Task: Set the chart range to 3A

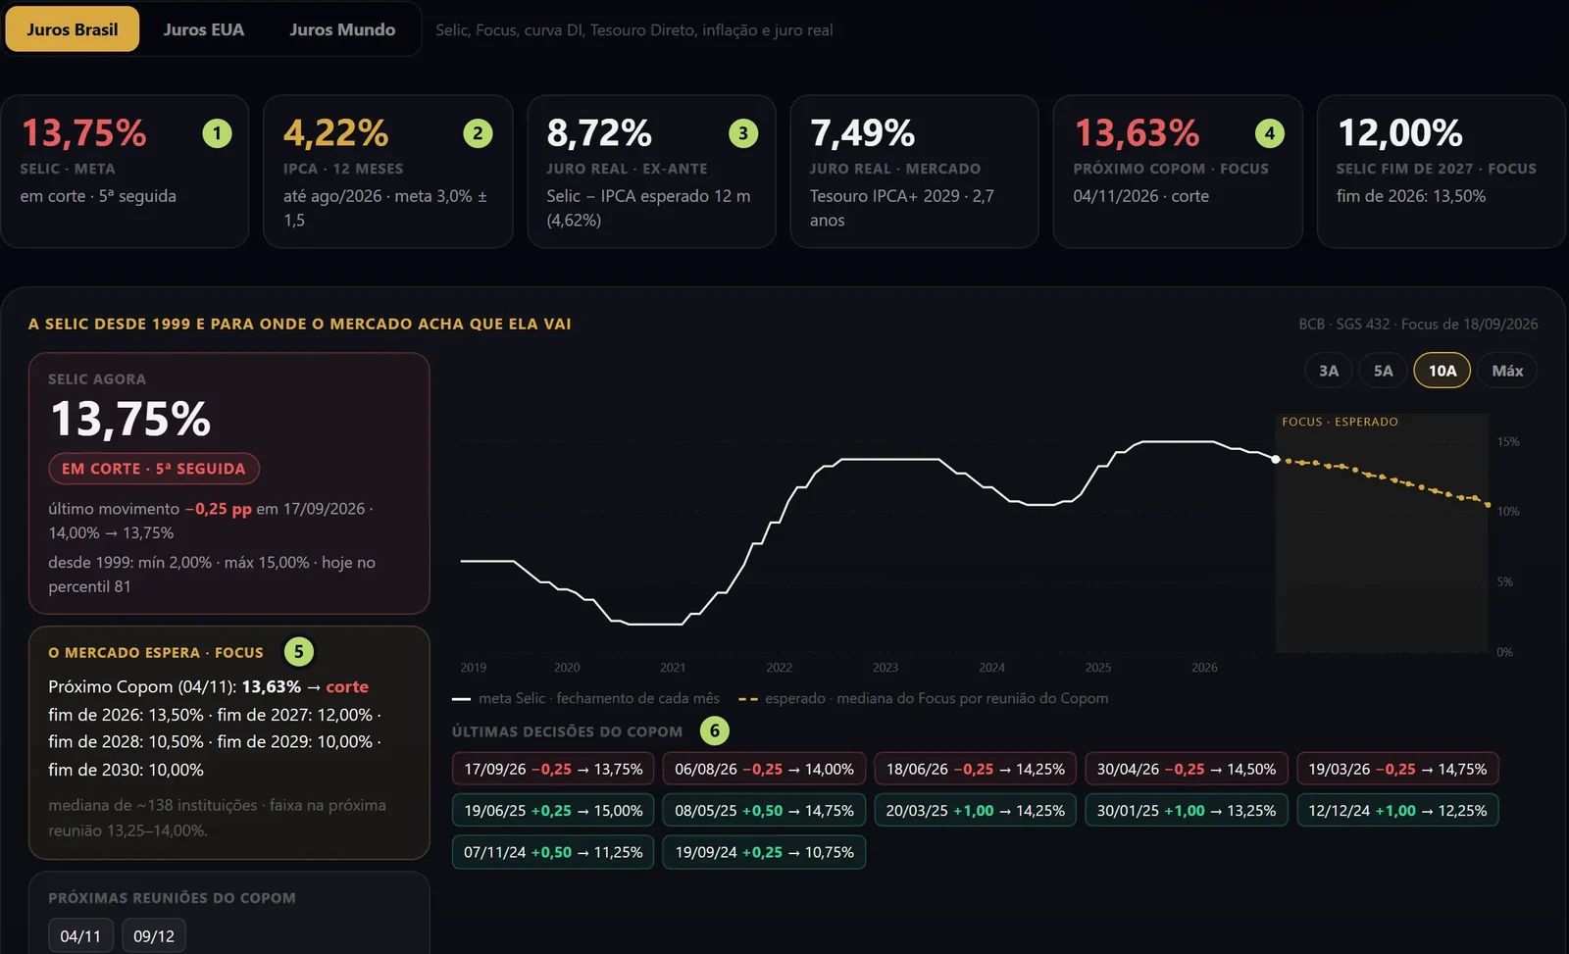Action: pos(1329,371)
